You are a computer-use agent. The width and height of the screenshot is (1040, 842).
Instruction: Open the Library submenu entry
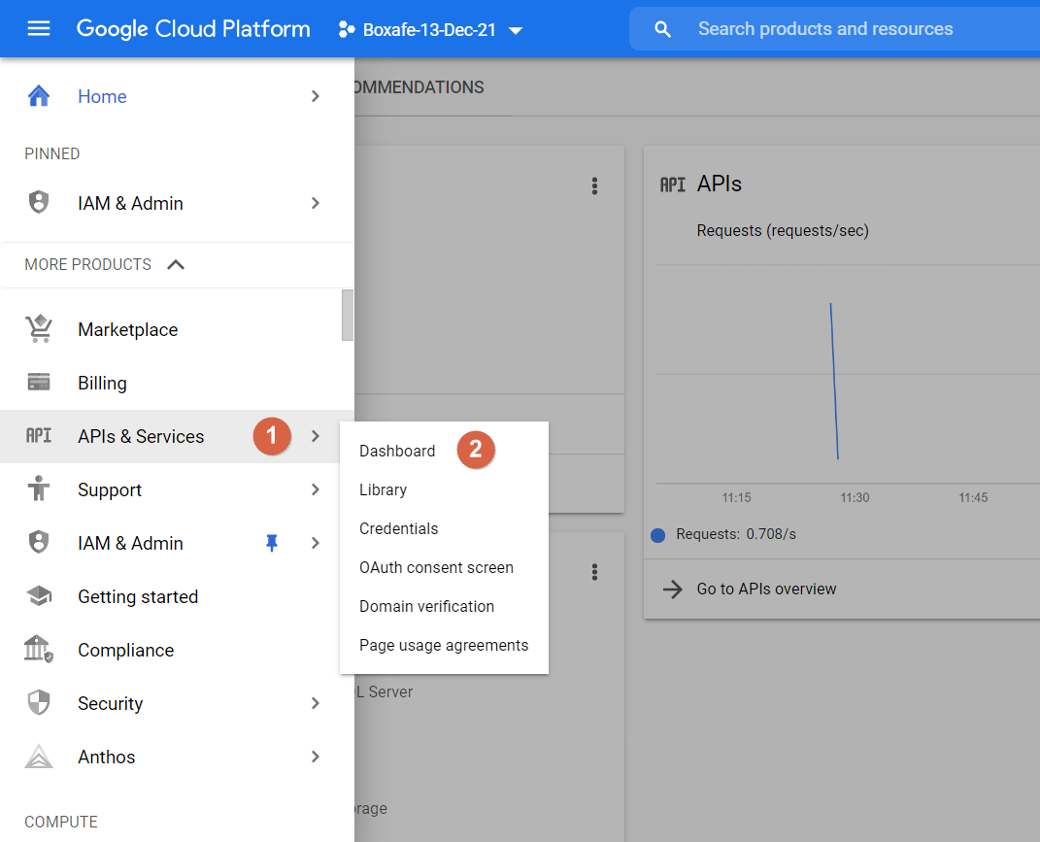(x=383, y=489)
